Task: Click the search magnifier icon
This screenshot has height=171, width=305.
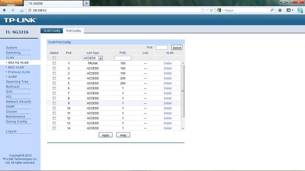Action: 272,10
